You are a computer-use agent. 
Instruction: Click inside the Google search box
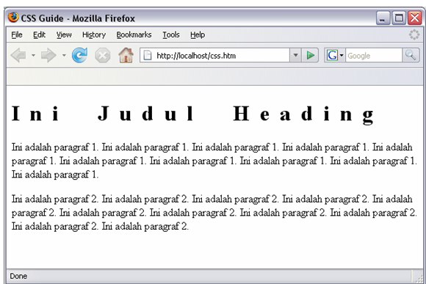coord(374,55)
